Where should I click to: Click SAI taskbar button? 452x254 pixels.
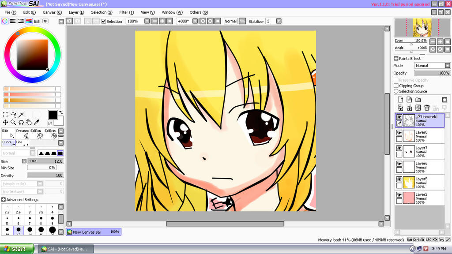coord(66,249)
